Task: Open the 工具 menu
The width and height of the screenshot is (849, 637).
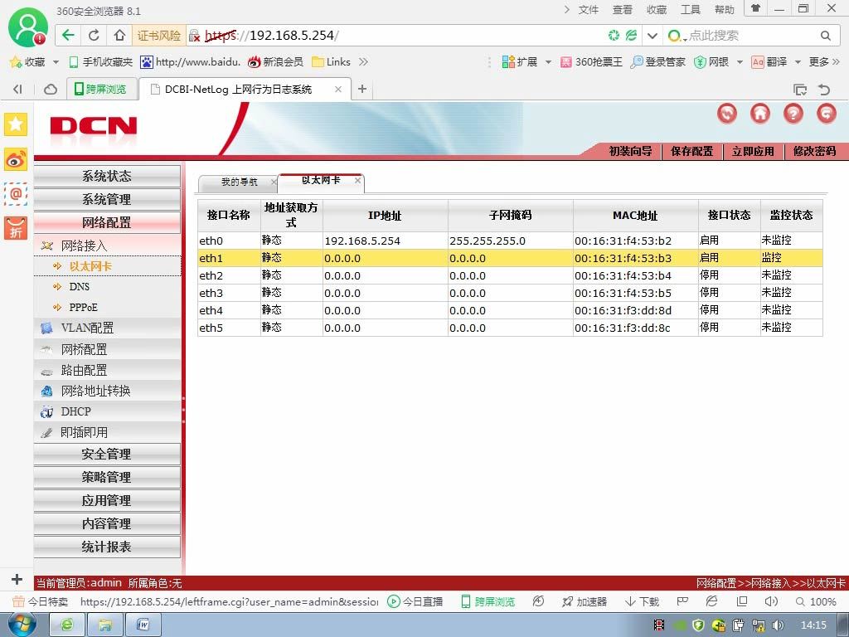Action: point(691,10)
